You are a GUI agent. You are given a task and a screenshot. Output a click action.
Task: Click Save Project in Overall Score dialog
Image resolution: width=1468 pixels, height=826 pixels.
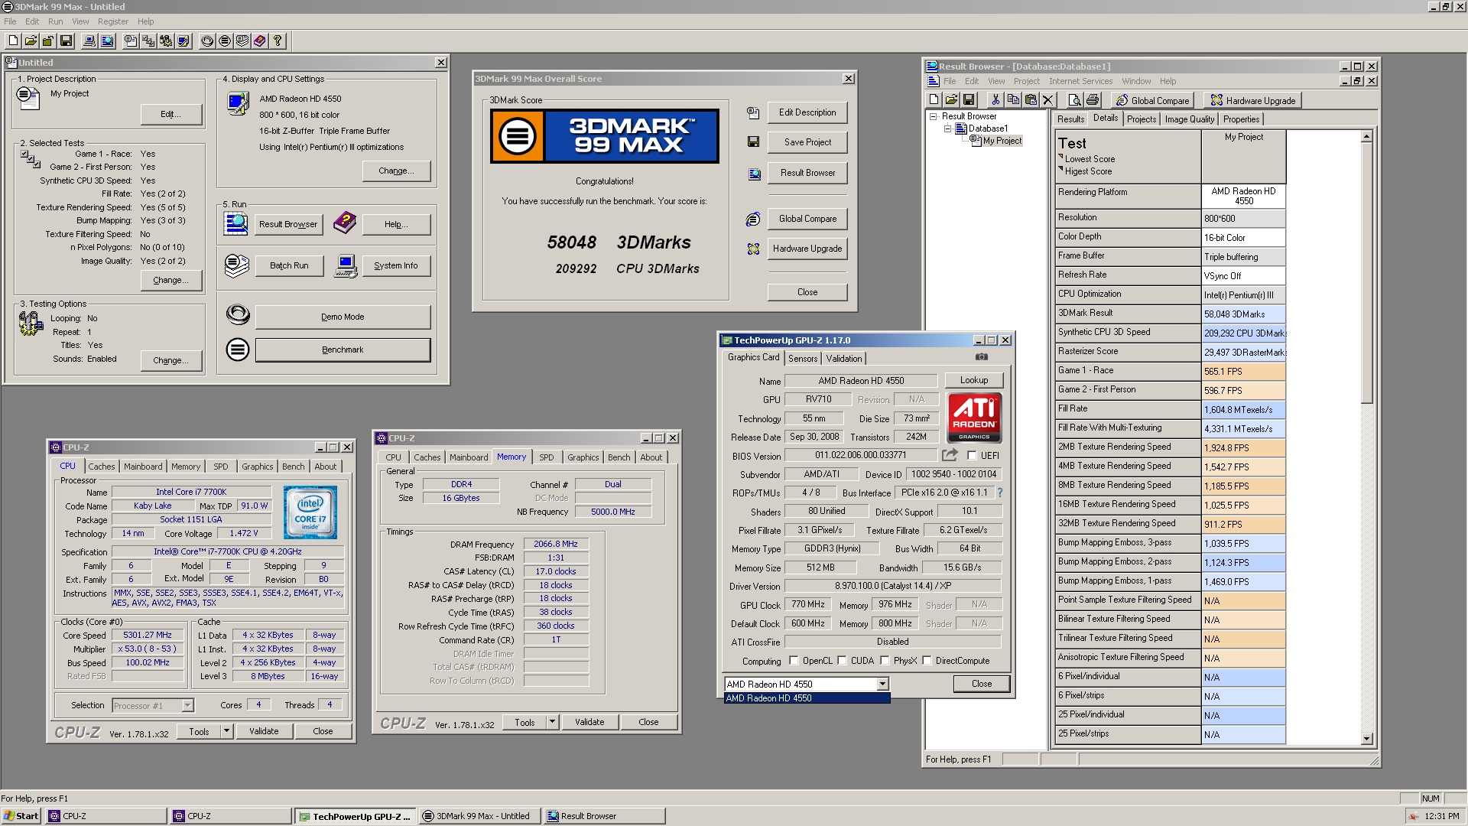807,142
